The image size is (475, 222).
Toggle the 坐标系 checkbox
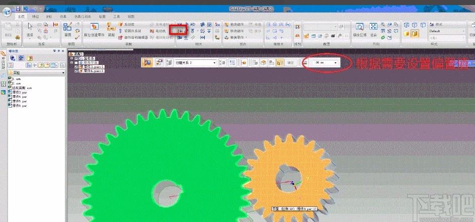76,58
